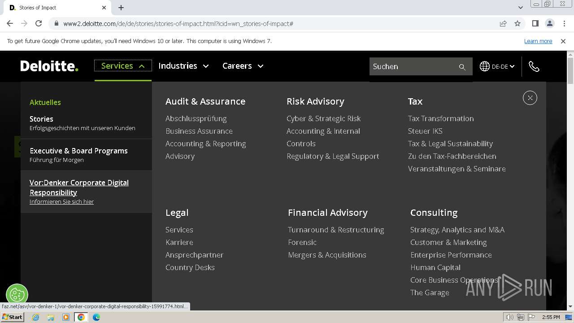Open the Financial Advisory heading
Screen dimensions: 574x323
tap(328, 213)
